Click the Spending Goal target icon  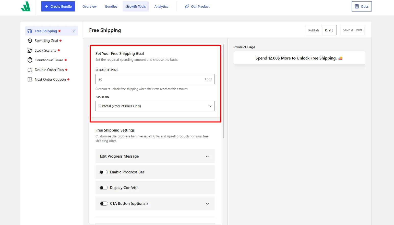[x=30, y=41]
